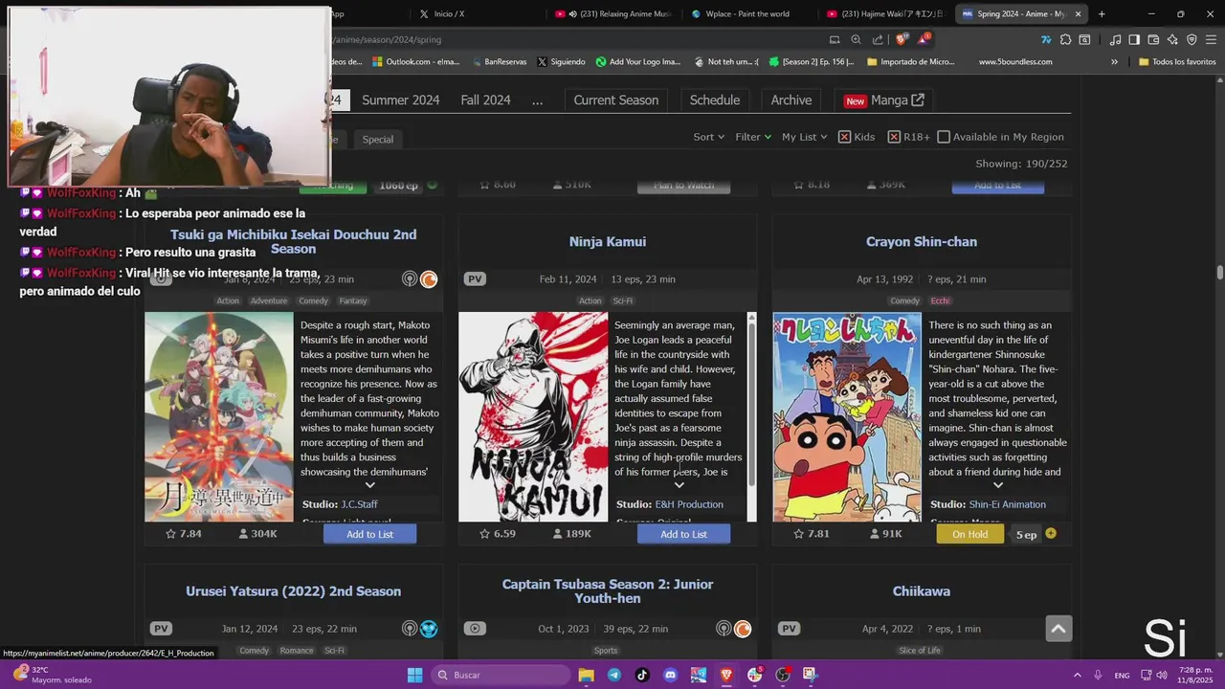Open TikTok from taskbar

click(642, 675)
